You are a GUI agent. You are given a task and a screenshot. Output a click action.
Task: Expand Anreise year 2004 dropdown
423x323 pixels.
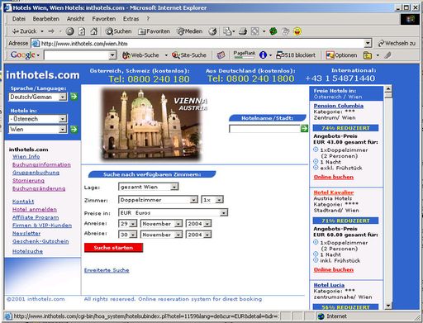point(207,224)
